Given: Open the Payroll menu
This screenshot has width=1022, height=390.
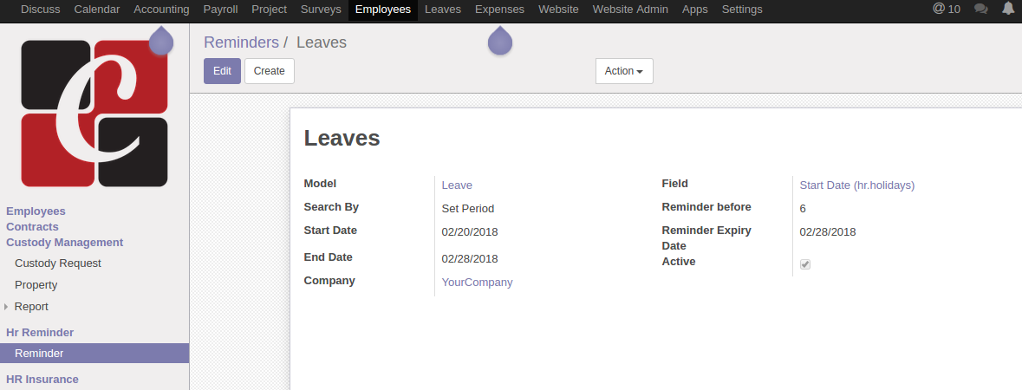Looking at the screenshot, I should click(x=220, y=10).
